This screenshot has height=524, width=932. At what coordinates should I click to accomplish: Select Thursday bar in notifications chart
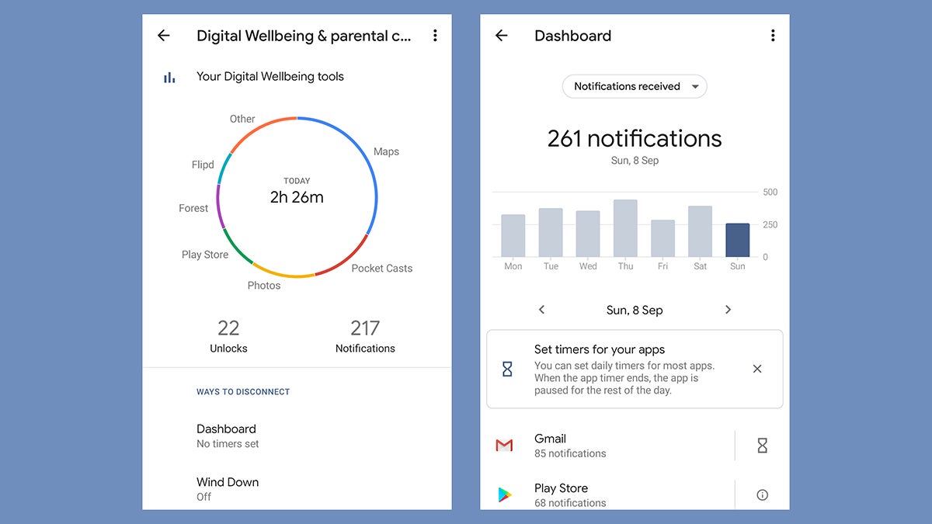(x=625, y=228)
